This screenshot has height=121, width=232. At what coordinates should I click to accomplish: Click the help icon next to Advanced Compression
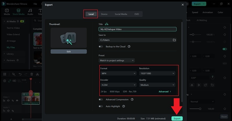click(132, 99)
